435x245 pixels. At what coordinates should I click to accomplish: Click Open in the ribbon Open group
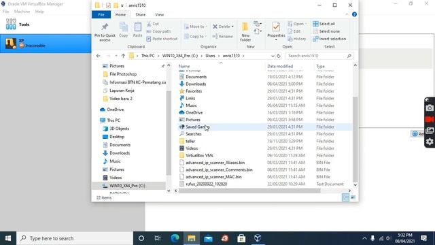tap(297, 24)
